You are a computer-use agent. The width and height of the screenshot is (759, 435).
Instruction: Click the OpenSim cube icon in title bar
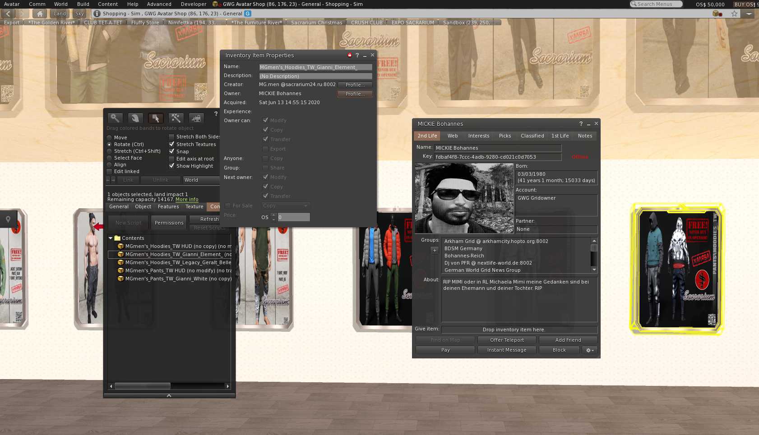[x=216, y=4]
